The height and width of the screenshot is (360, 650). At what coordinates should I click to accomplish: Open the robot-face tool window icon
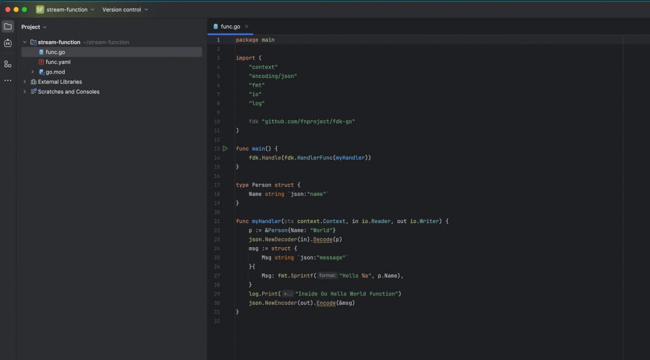pyautogui.click(x=8, y=43)
